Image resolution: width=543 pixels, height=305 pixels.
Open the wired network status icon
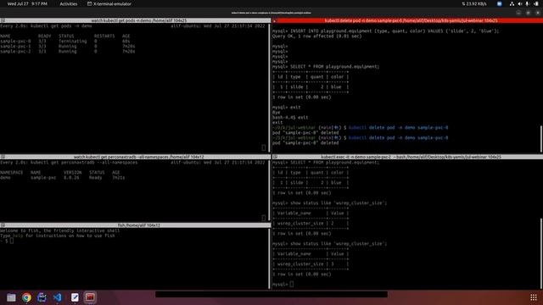point(512,3)
